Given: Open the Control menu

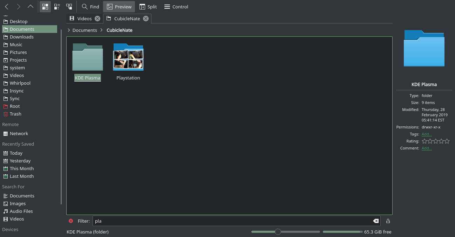Looking at the screenshot, I should [x=176, y=6].
